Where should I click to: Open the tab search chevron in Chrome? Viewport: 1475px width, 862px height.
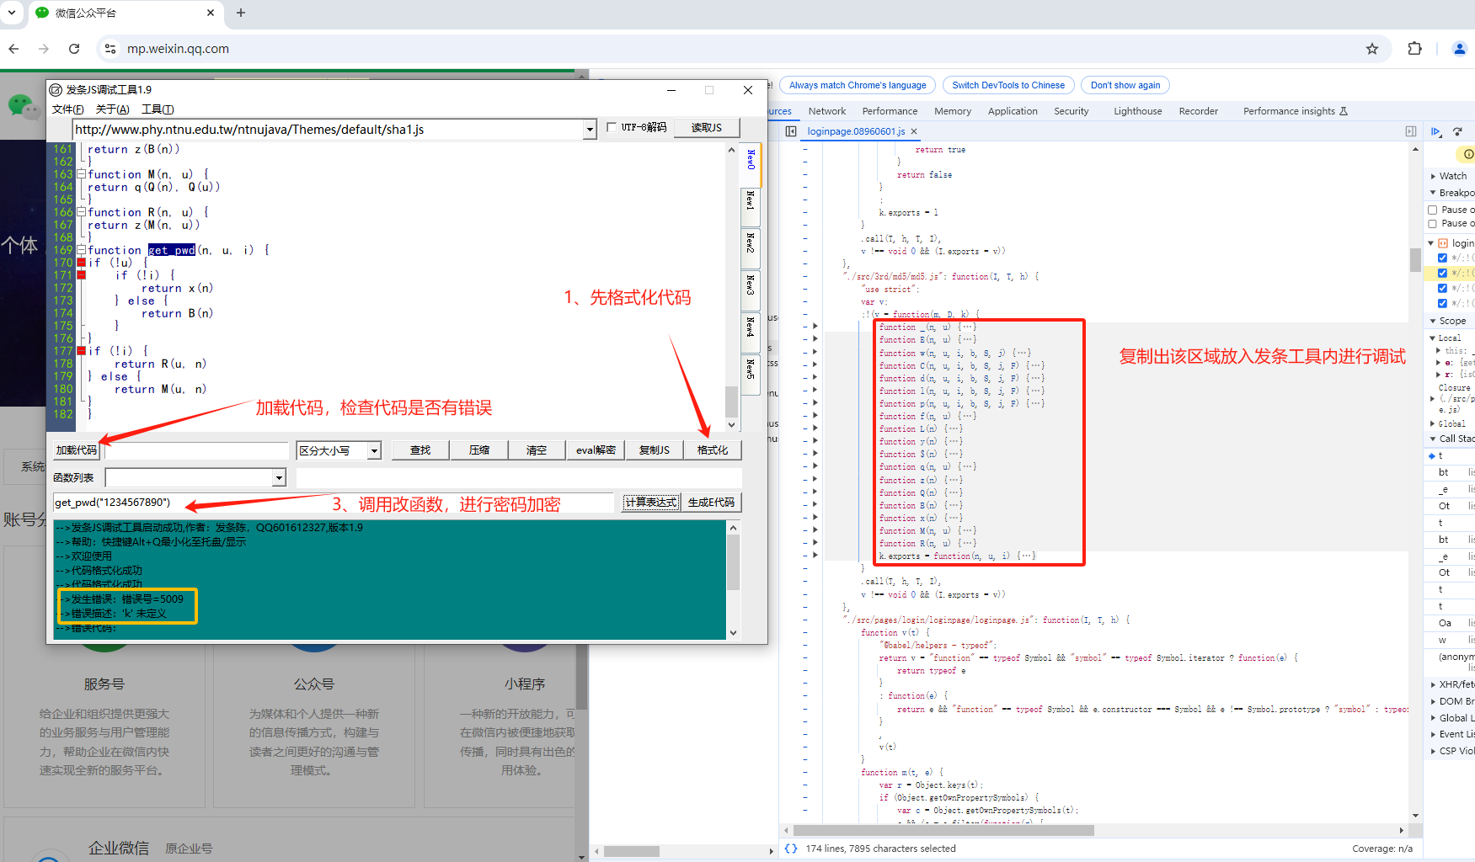click(12, 13)
